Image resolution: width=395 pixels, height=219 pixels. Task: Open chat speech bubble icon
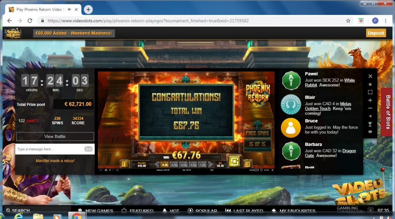point(370,132)
